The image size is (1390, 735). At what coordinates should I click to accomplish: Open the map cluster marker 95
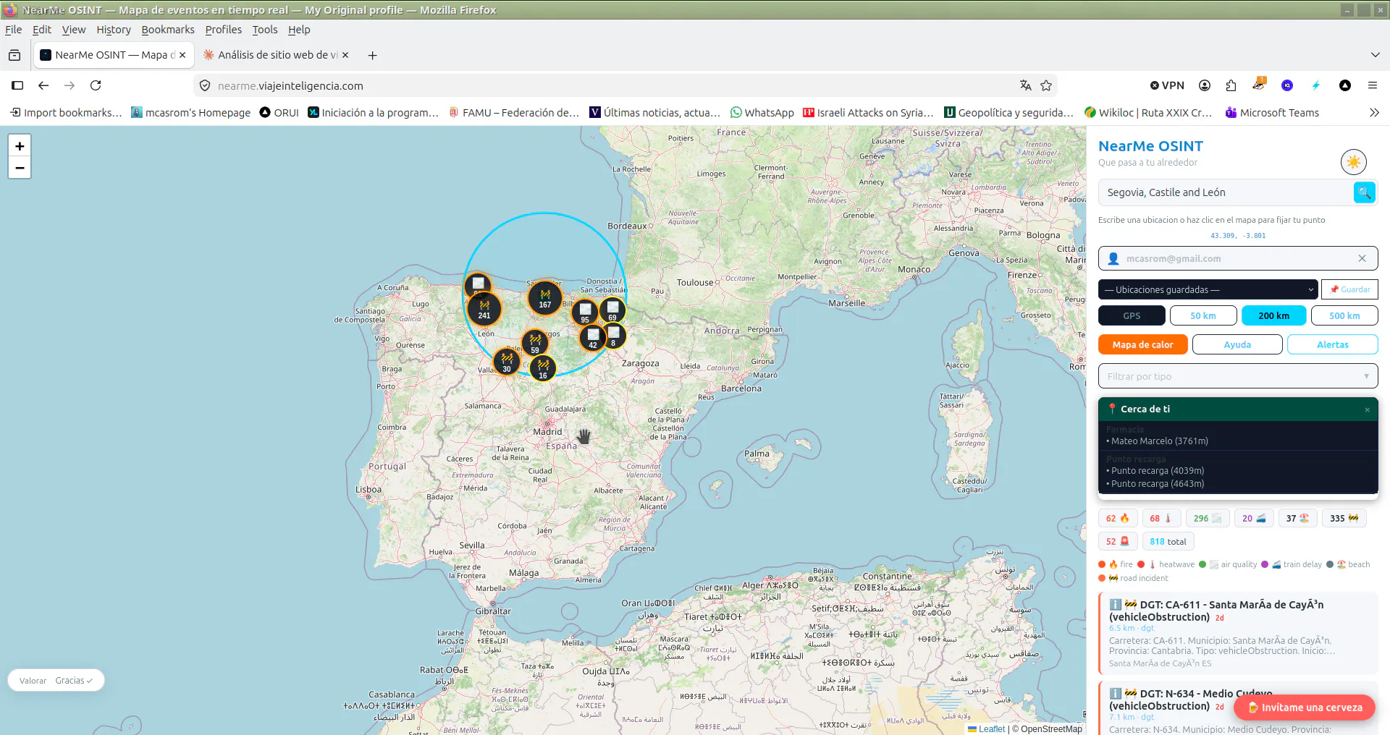pyautogui.click(x=585, y=313)
